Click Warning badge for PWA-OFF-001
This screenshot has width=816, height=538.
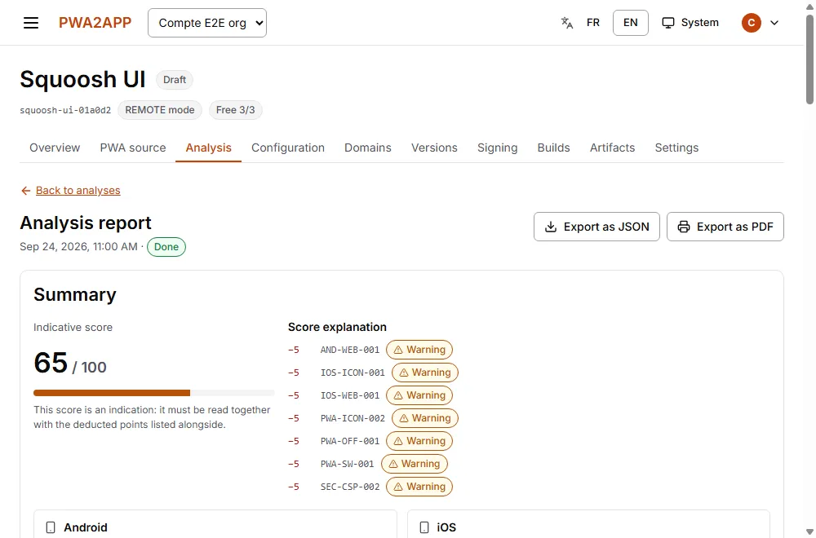(x=419, y=441)
